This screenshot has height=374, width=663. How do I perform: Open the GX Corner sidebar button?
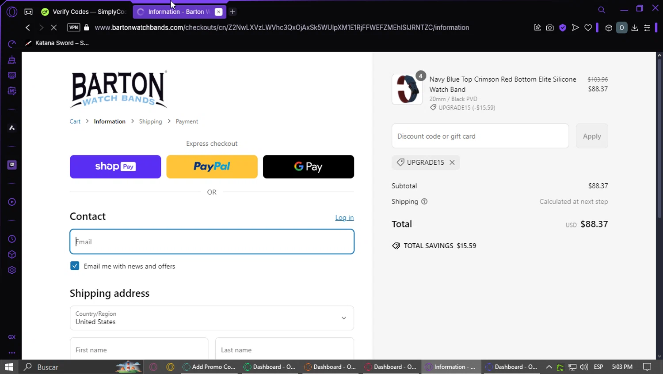point(12,337)
